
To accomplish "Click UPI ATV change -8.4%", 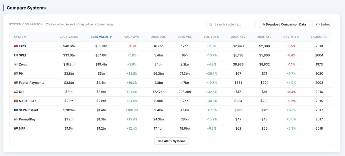I will point(291,92).
